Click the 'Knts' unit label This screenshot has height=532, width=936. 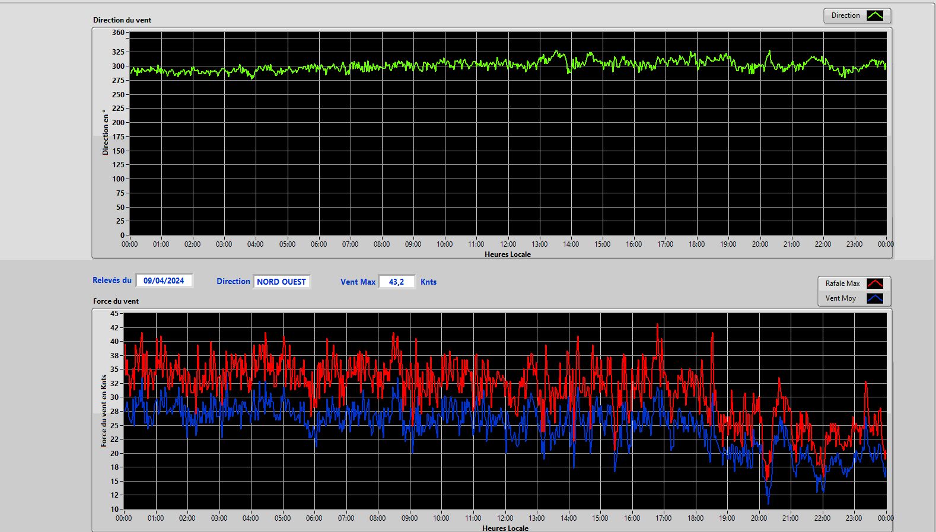428,282
